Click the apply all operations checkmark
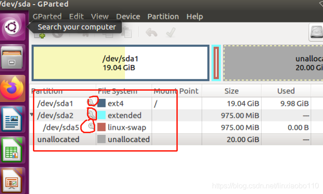 tap(171, 32)
